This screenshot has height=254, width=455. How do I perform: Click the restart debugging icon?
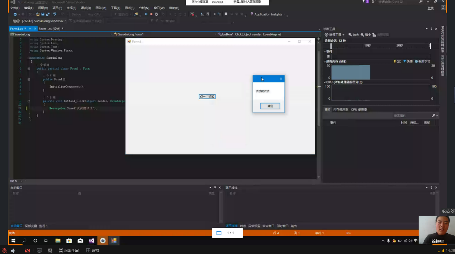156,14
